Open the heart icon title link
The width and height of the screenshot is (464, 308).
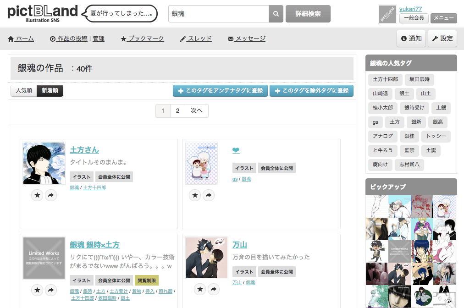(x=236, y=150)
